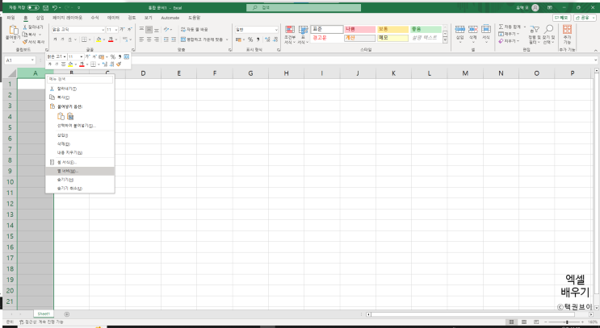Click the 메모 (Comments) button at top right
The image size is (600, 328).
pyautogui.click(x=562, y=18)
